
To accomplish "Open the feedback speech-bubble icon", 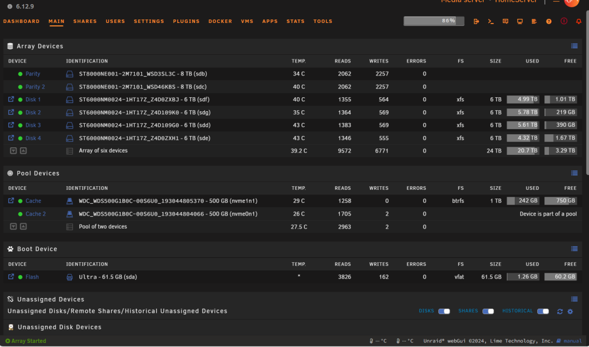I will point(505,21).
